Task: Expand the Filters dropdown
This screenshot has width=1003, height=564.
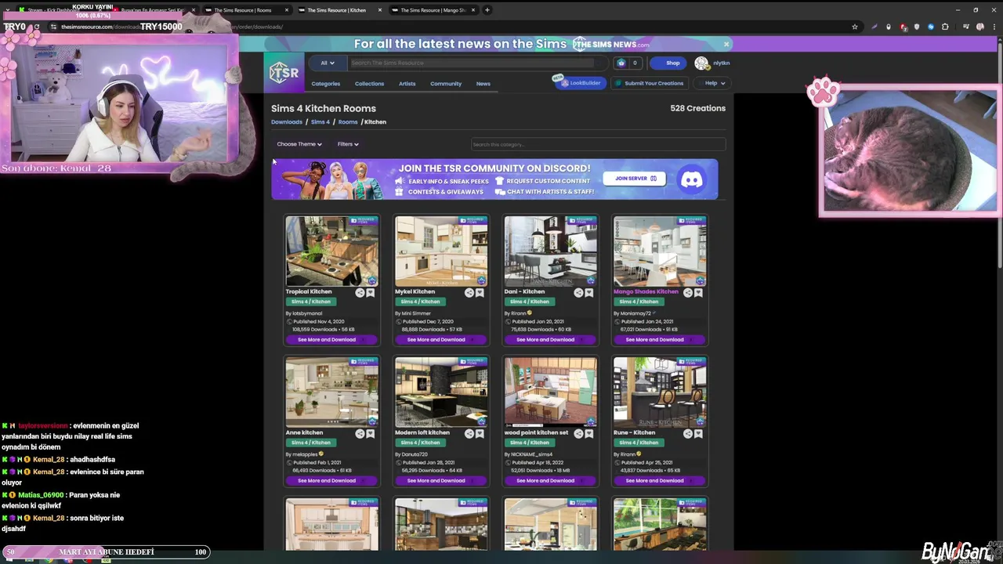Action: [348, 144]
